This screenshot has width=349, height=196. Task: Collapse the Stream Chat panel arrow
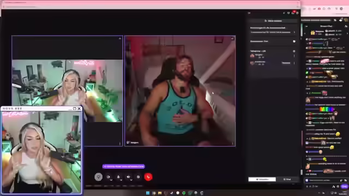point(306,26)
